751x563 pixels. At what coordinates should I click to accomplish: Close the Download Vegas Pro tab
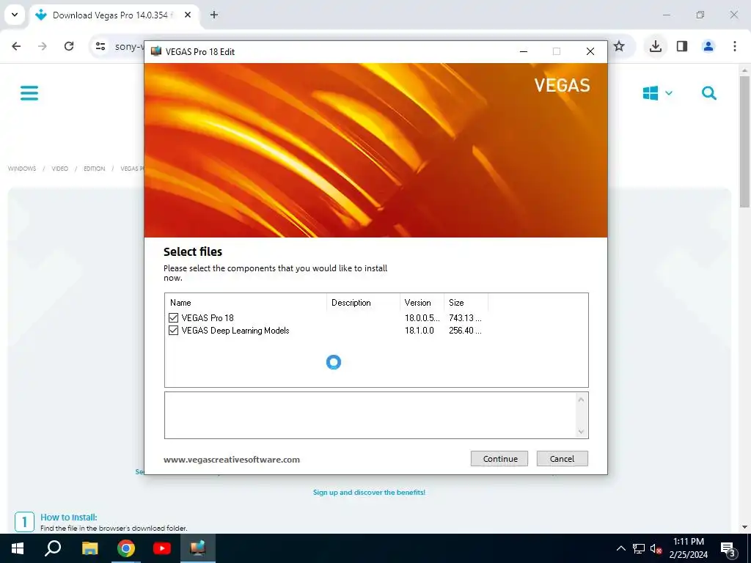(188, 15)
